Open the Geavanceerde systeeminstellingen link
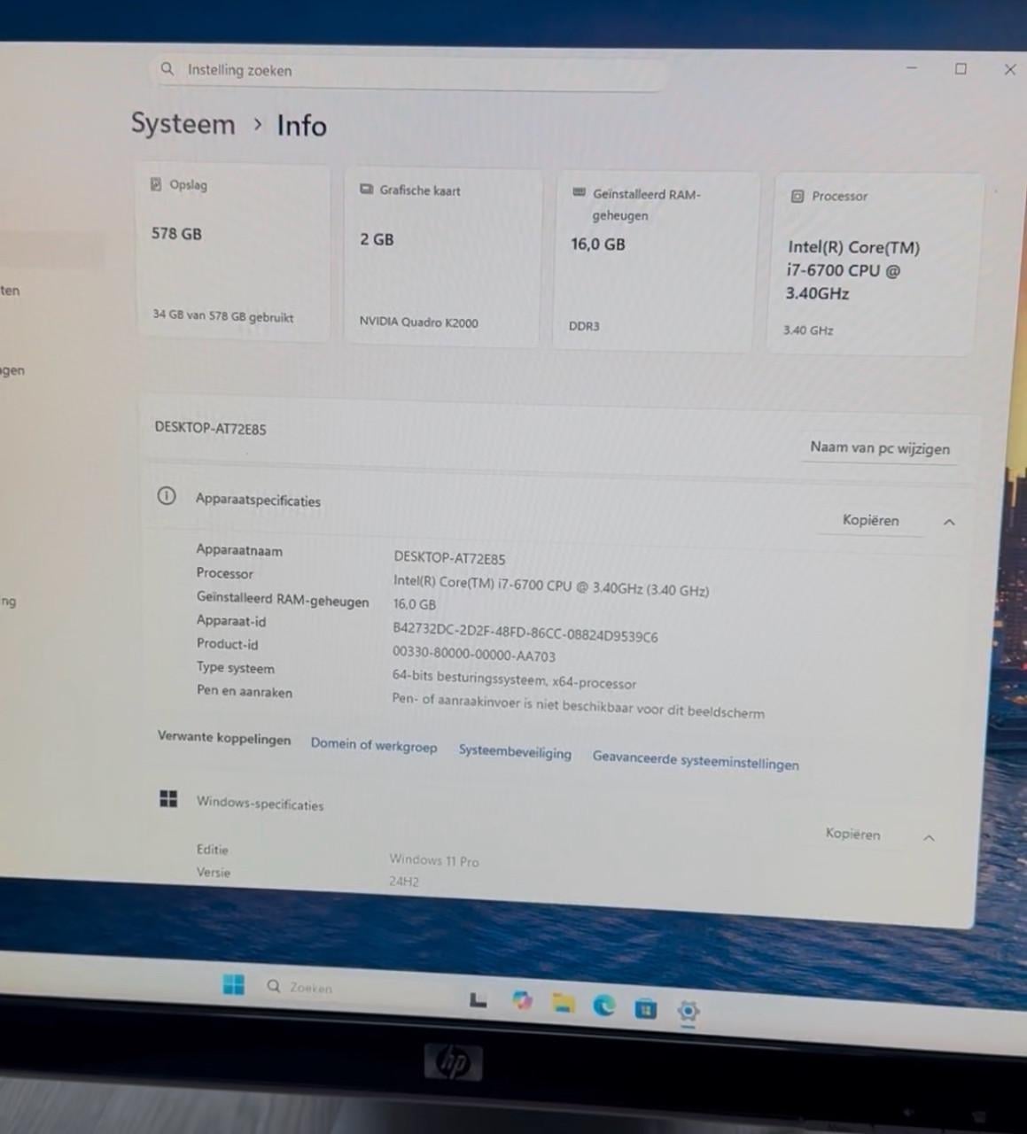 [696, 761]
